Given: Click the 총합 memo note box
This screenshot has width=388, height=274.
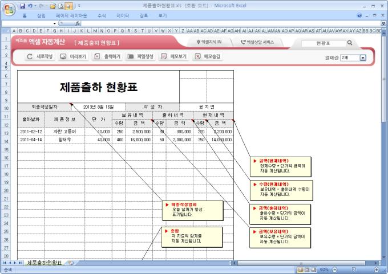Looking at the screenshot, I should [x=192, y=237].
